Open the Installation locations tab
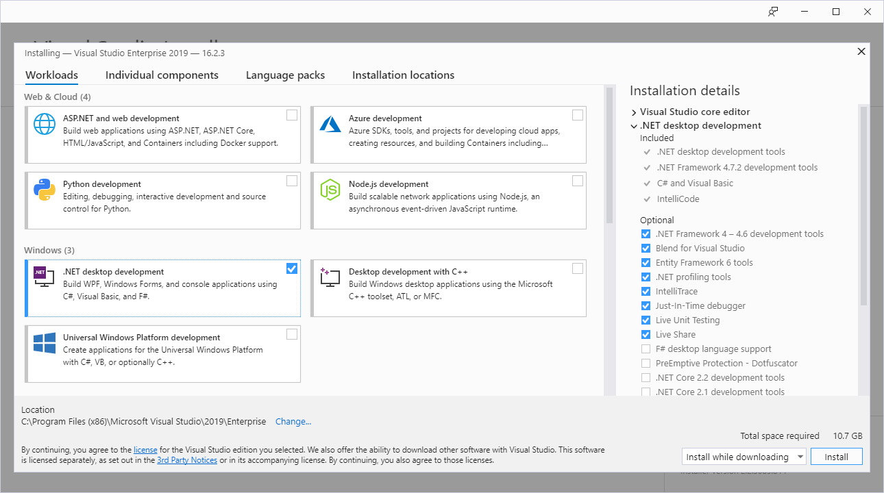Image resolution: width=884 pixels, height=493 pixels. pyautogui.click(x=403, y=75)
